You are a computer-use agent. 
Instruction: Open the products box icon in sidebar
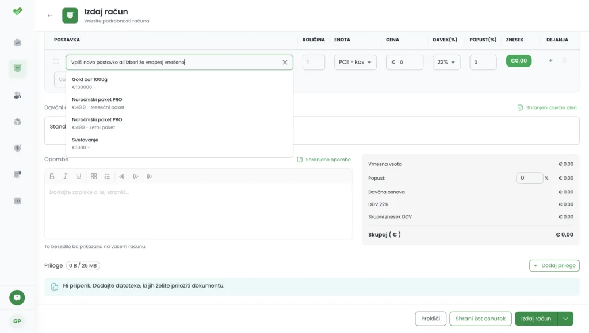pos(17,122)
